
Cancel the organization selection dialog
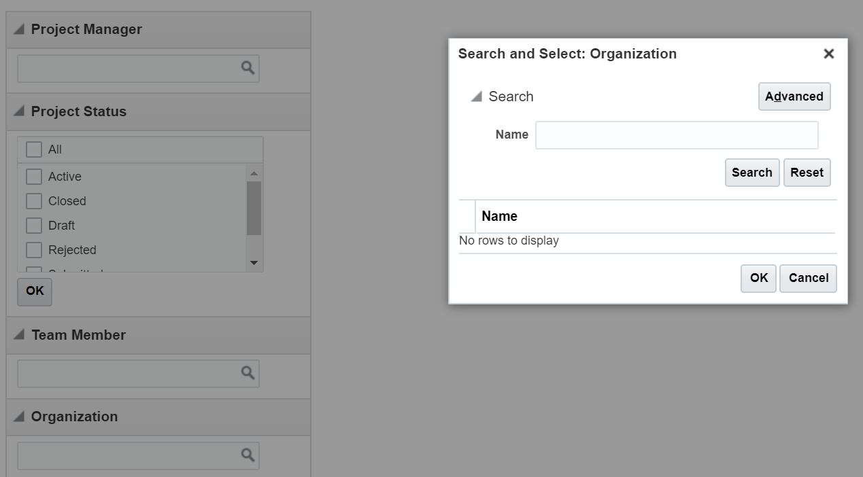click(808, 278)
